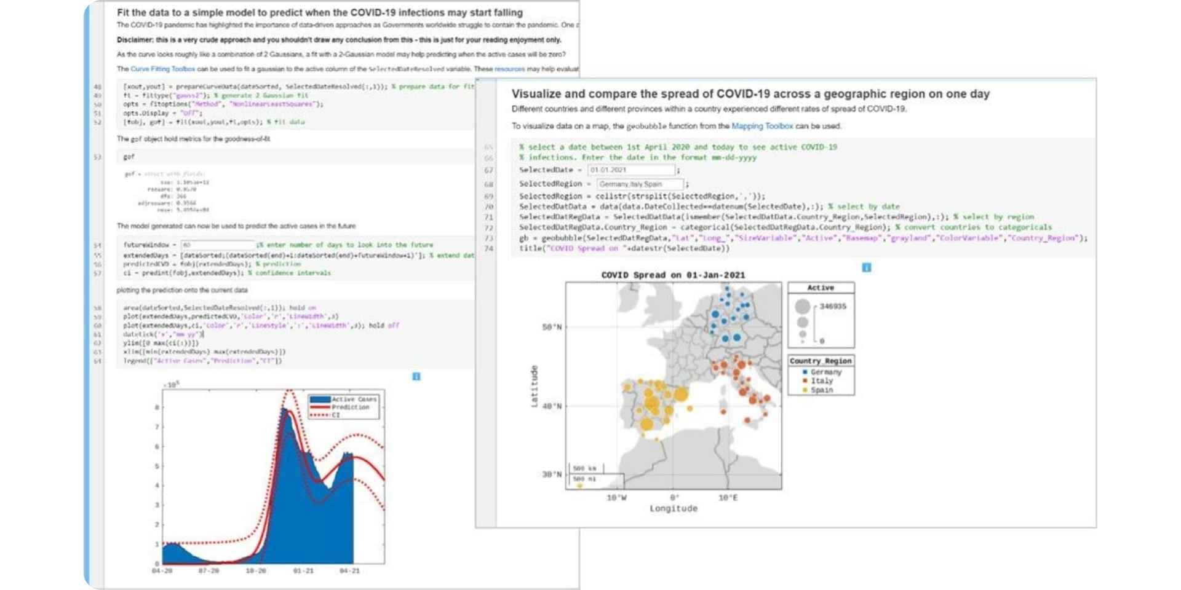Click the SelectedDate input field
This screenshot has width=1181, height=590.
[631, 170]
